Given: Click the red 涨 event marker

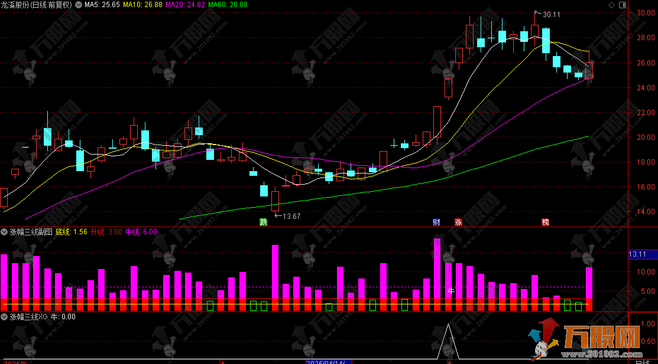Looking at the screenshot, I should tap(458, 222).
